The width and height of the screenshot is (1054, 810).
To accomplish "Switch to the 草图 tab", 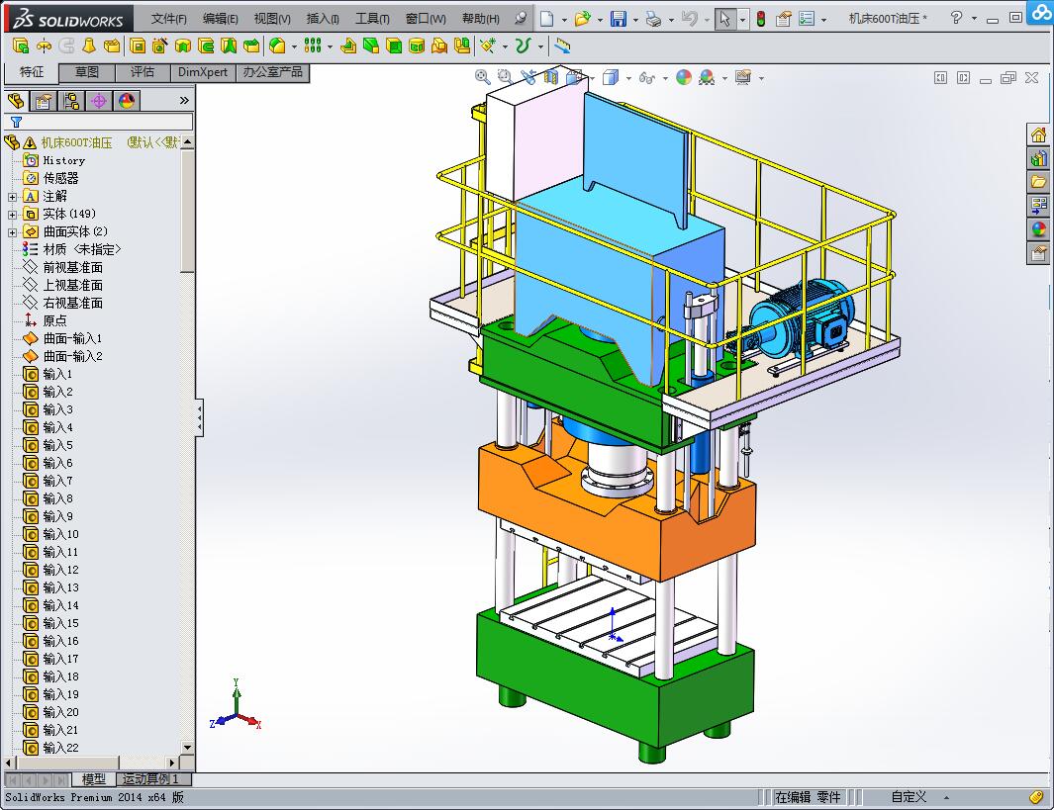I will [x=87, y=72].
